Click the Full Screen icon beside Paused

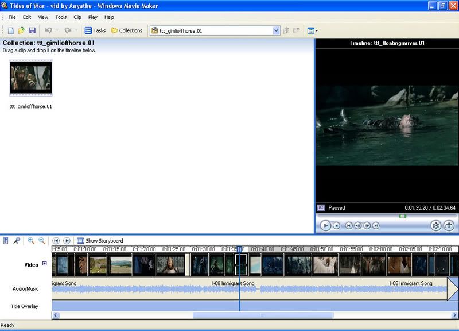tap(321, 208)
